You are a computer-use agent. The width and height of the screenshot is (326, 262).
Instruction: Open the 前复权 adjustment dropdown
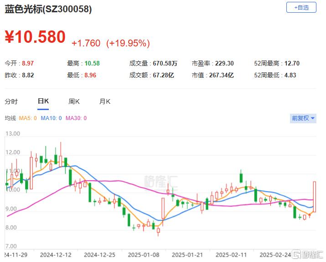303,118
